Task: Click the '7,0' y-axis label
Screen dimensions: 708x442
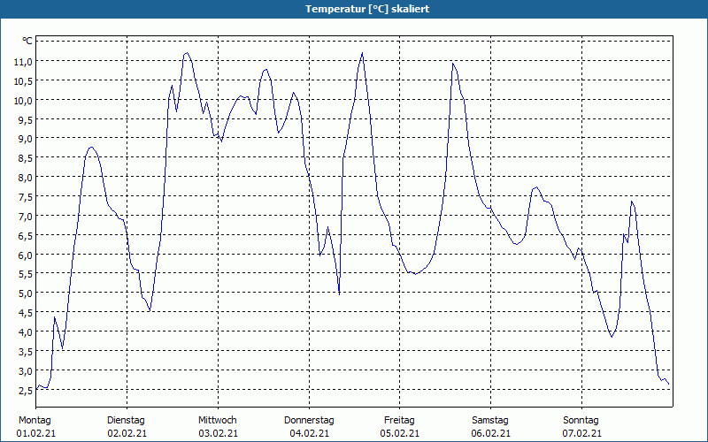Action: coord(26,217)
